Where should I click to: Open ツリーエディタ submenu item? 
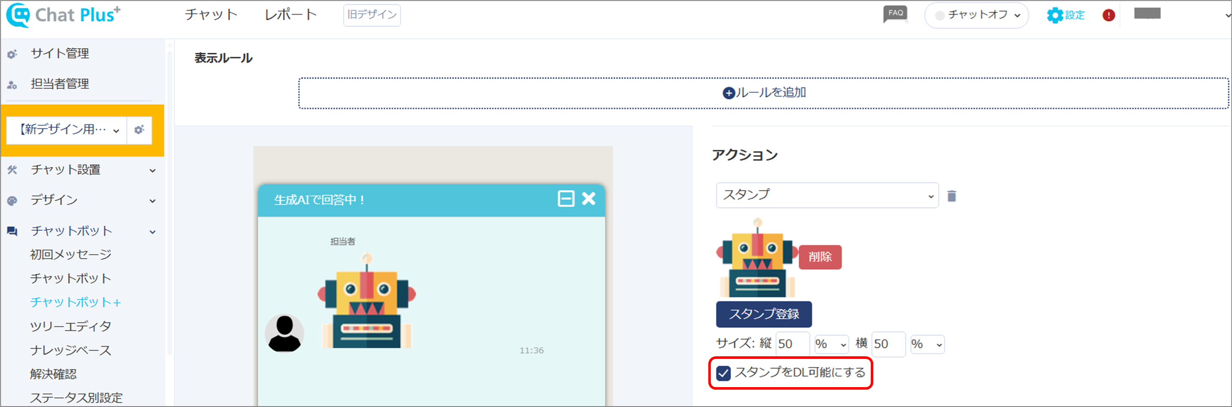71,326
